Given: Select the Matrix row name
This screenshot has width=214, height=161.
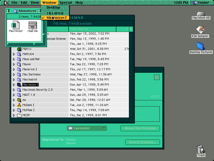Looking at the screenshot, I should click(27, 49).
